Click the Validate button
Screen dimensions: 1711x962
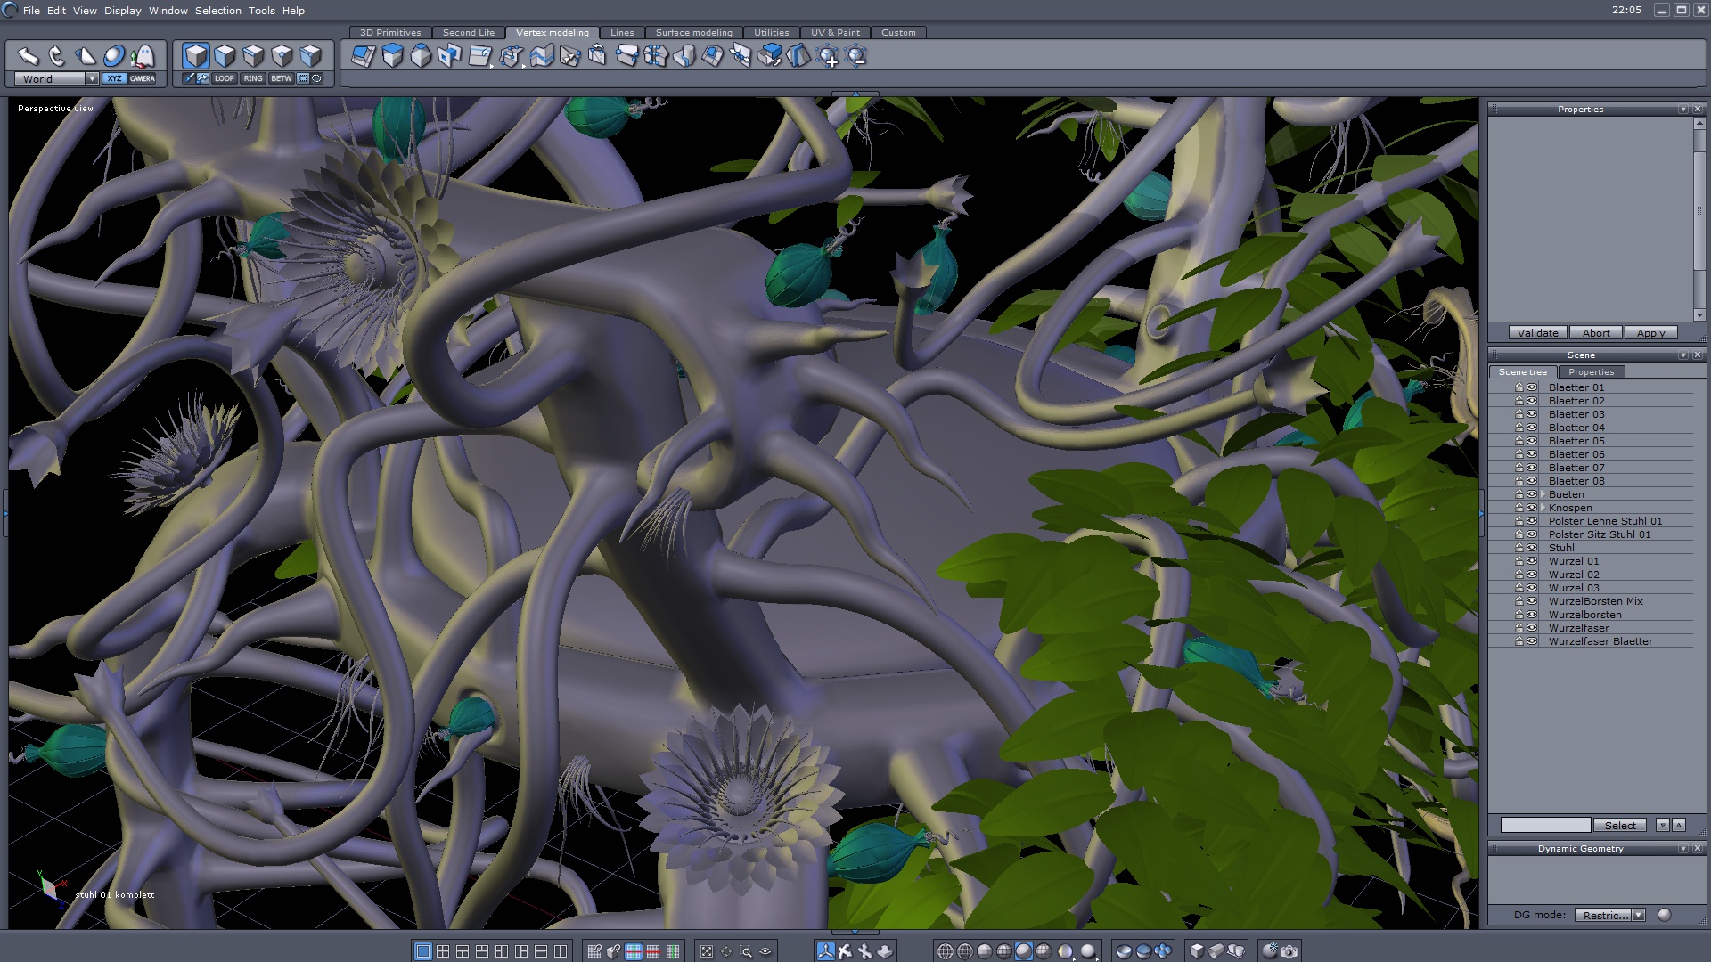click(1537, 333)
